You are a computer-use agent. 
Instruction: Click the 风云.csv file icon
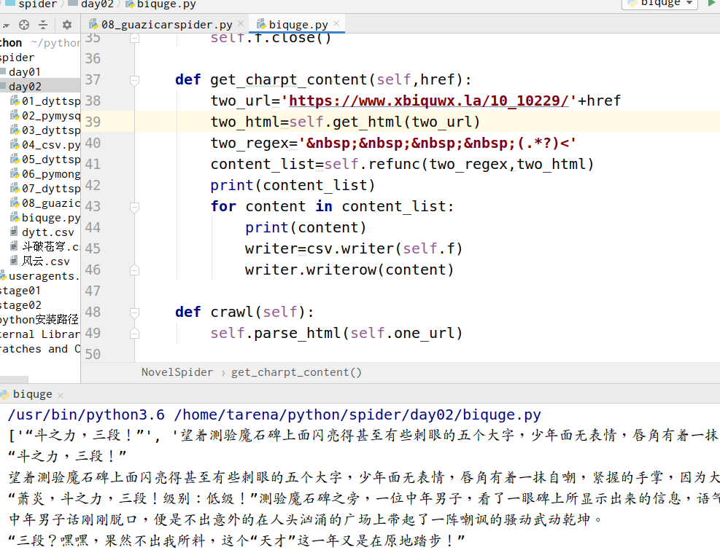[15, 262]
